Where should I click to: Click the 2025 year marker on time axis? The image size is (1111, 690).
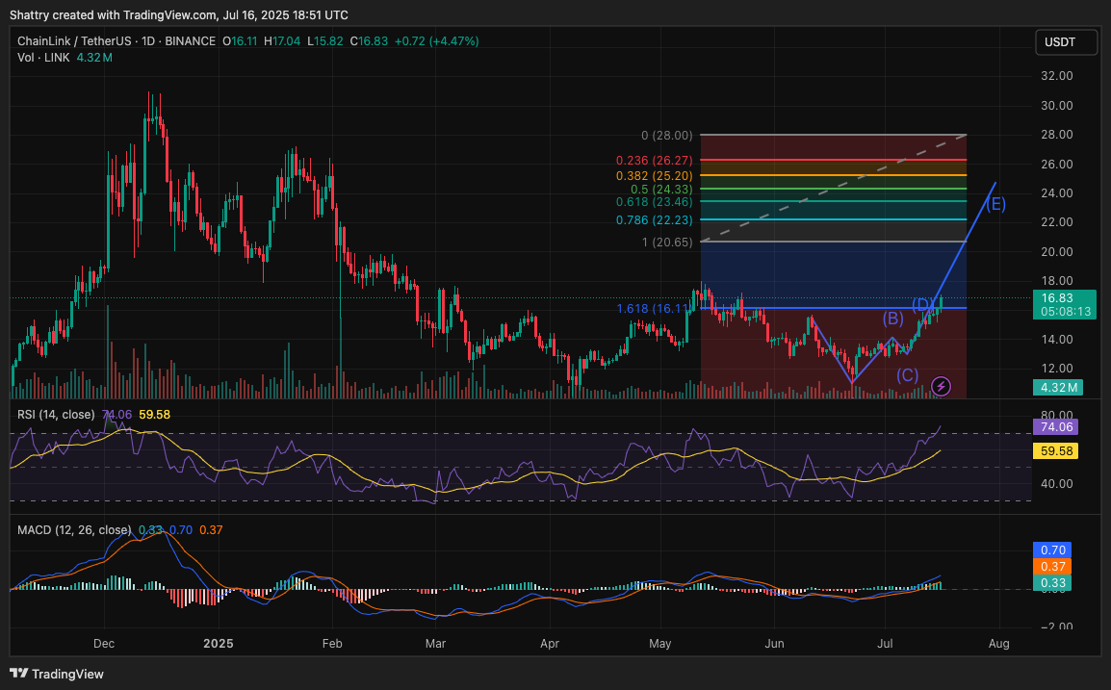[x=219, y=642]
